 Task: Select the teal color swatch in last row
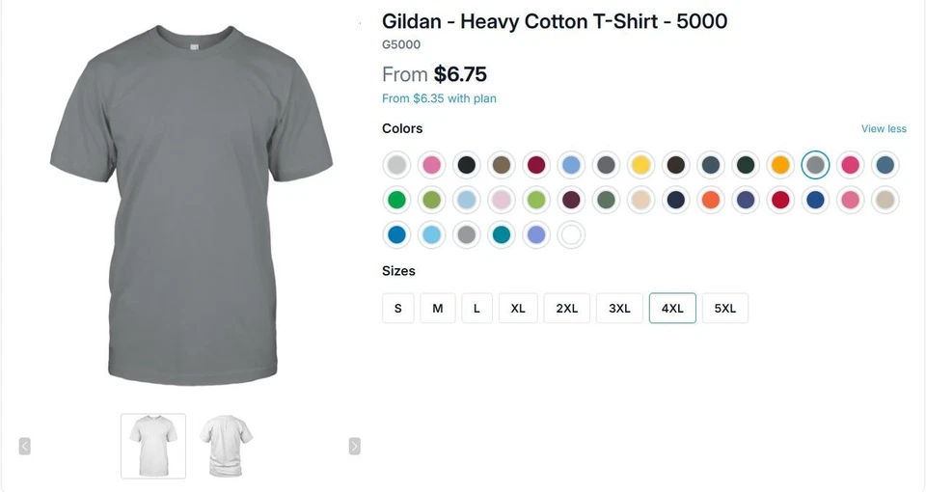click(x=502, y=234)
